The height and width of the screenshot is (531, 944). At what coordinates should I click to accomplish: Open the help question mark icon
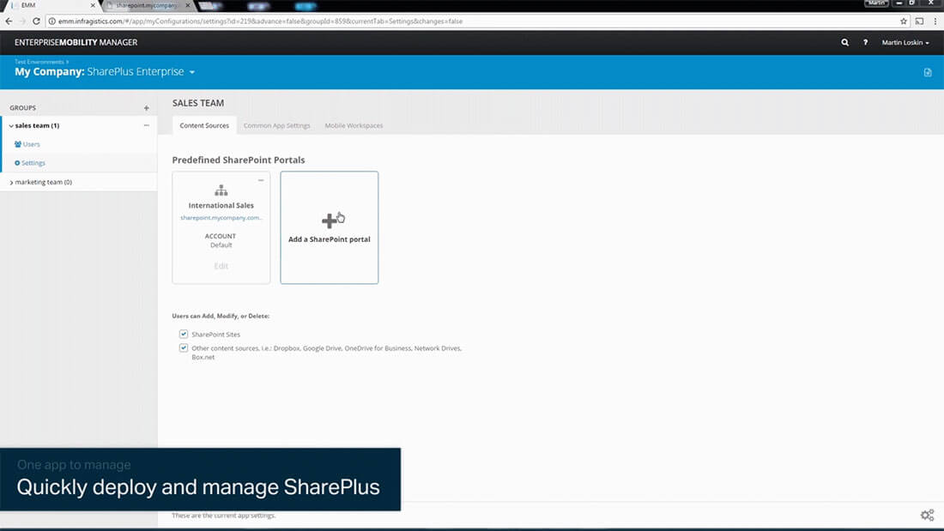[865, 43]
